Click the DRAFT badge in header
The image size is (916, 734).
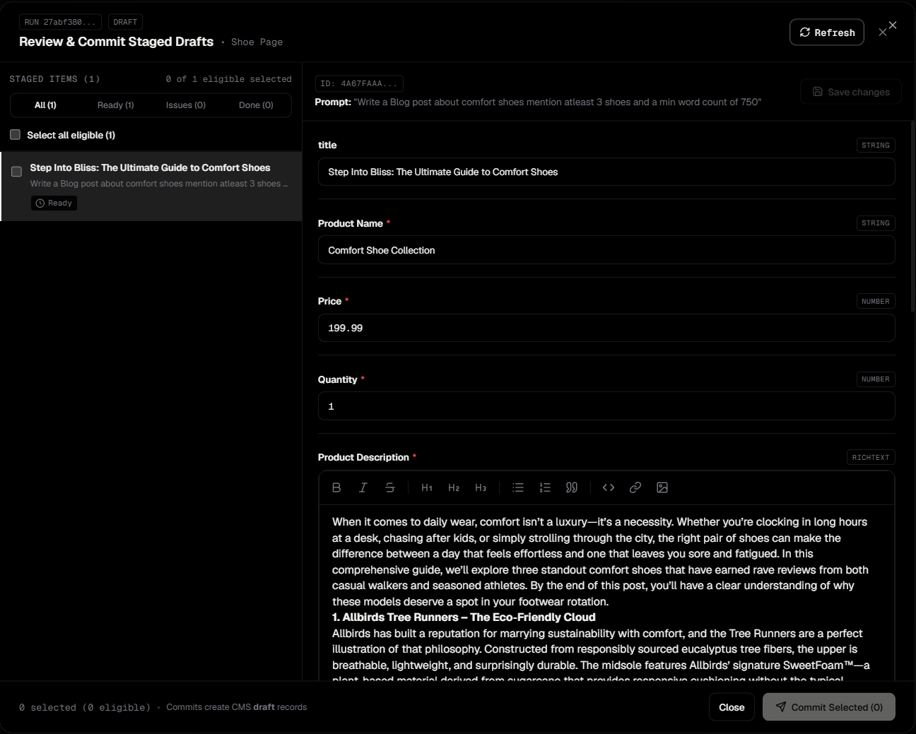tap(125, 22)
